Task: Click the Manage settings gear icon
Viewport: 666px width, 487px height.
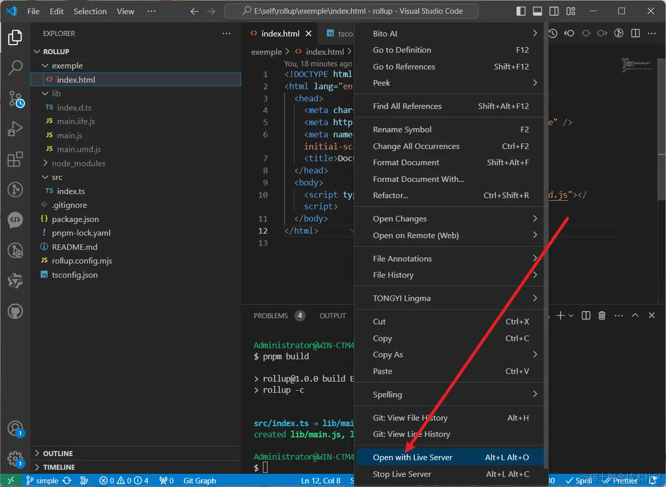Action: coord(15,459)
